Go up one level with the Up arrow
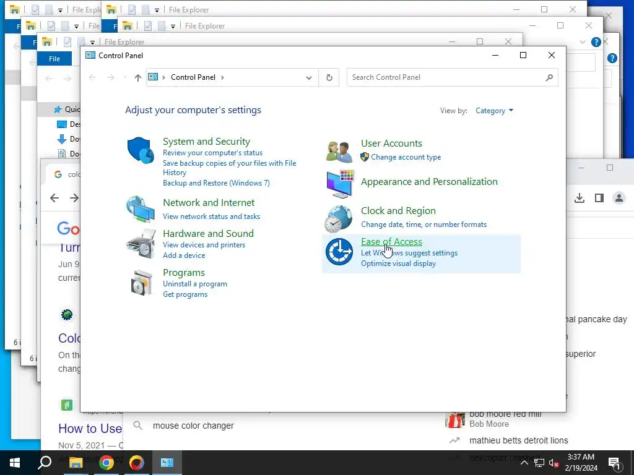 (138, 77)
